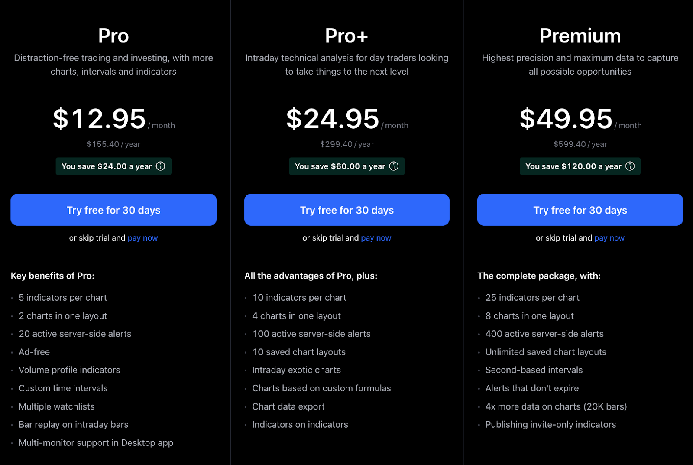
Task: Click the Pro plan heading
Action: pos(113,36)
